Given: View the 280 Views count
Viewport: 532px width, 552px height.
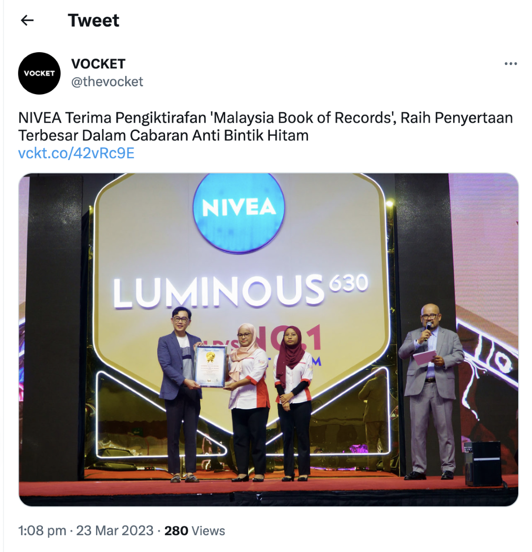Looking at the screenshot, I should point(195,530).
